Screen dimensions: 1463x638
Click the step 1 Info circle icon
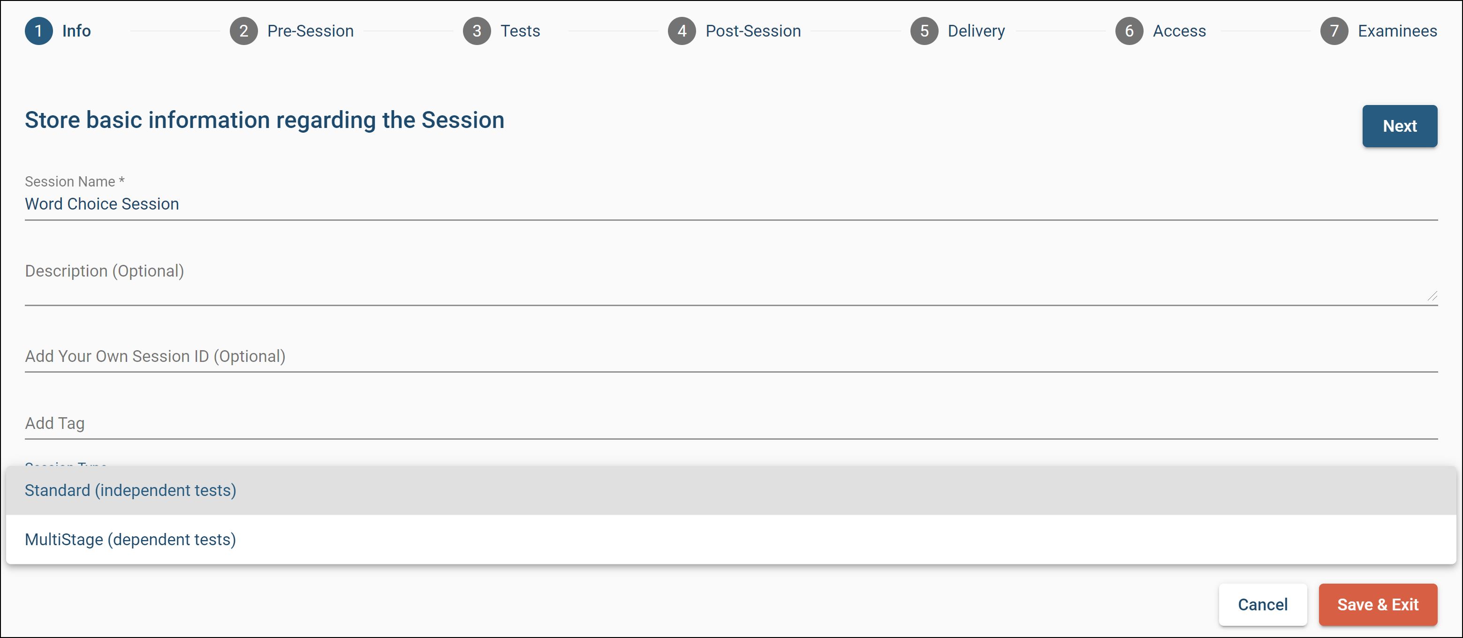(x=38, y=30)
